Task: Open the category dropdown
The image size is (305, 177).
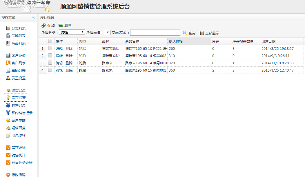Action: pos(72,32)
